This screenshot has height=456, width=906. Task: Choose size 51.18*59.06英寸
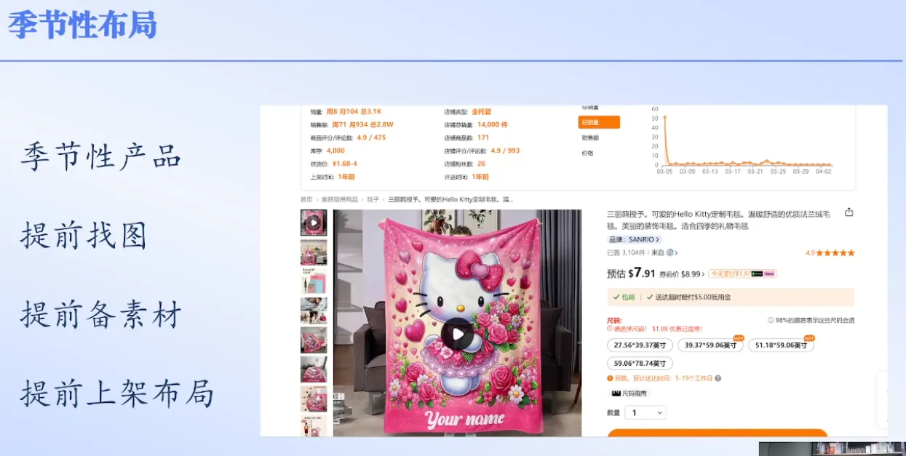(781, 345)
